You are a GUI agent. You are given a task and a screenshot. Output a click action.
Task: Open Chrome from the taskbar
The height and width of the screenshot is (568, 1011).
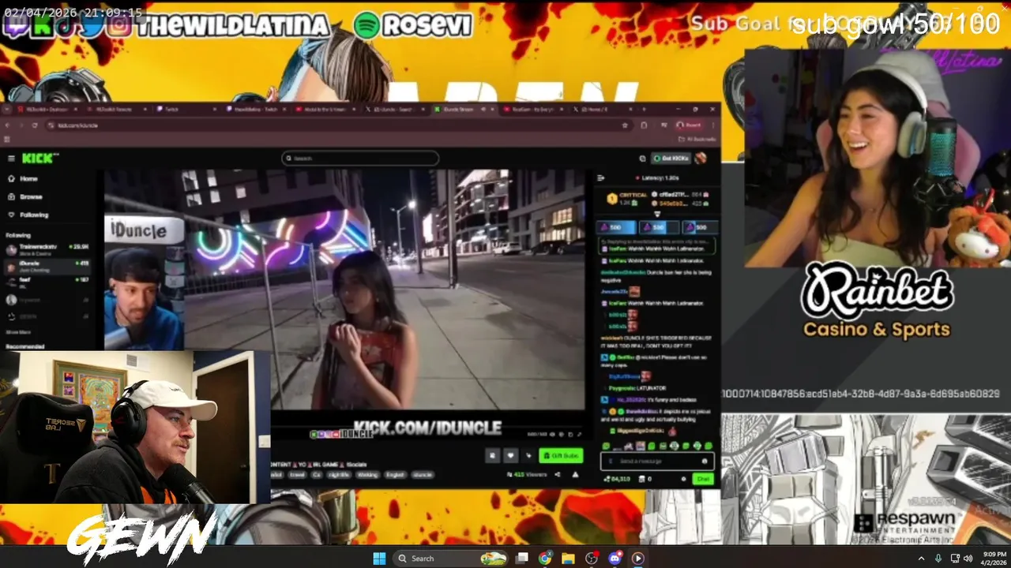pyautogui.click(x=545, y=559)
